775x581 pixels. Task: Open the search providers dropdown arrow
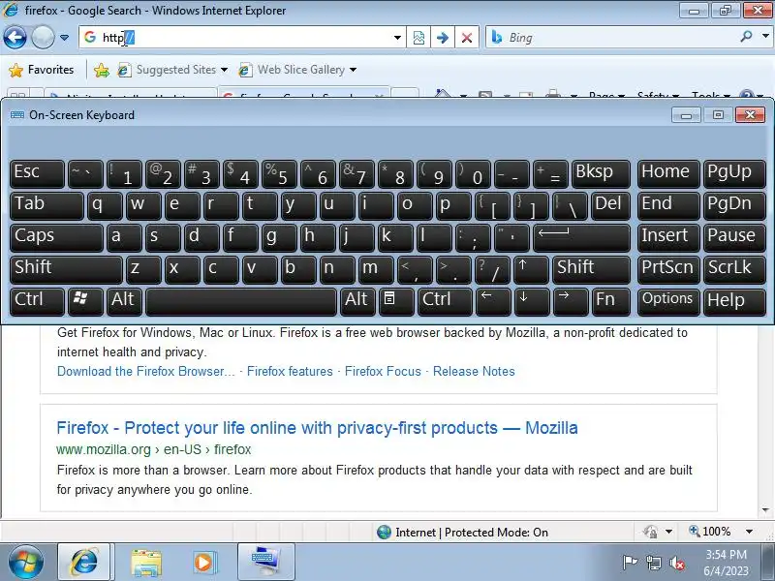click(x=765, y=36)
